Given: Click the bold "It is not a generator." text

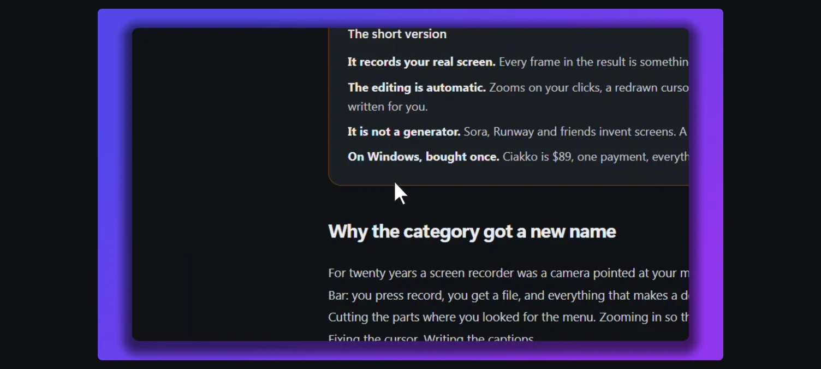Looking at the screenshot, I should 404,132.
